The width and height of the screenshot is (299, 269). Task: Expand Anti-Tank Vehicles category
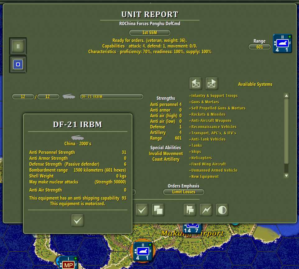coord(207,139)
